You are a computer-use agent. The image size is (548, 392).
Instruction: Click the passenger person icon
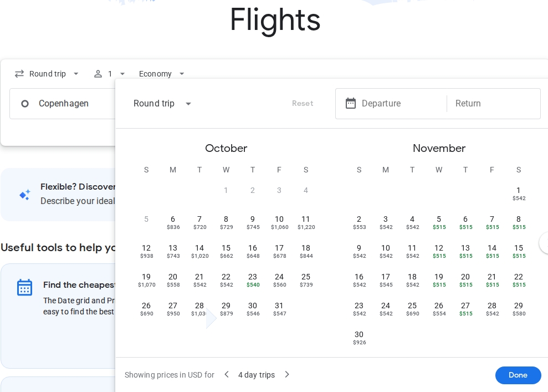tap(98, 74)
